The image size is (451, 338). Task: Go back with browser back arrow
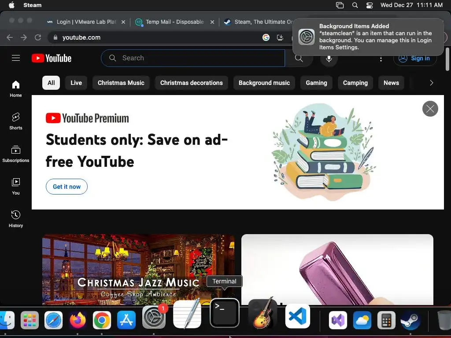(x=10, y=37)
